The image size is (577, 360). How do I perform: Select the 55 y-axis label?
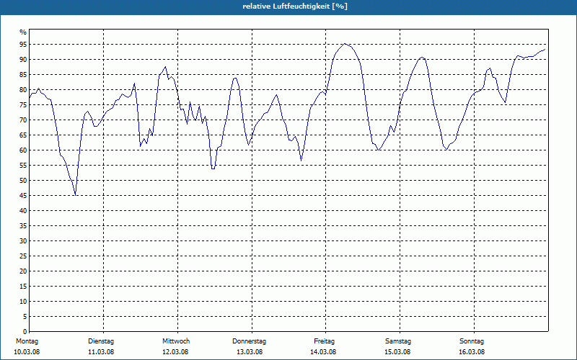pos(23,166)
